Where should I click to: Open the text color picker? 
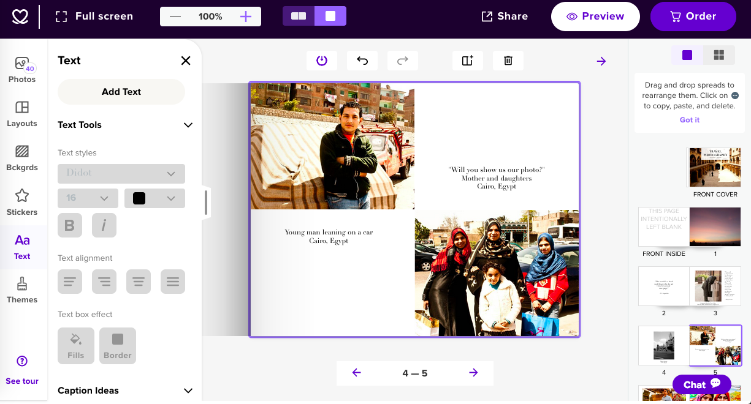coord(154,198)
